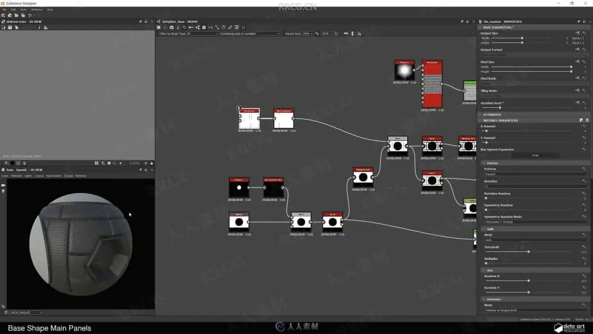Click the undo icon in main toolbar

click(x=30, y=15)
